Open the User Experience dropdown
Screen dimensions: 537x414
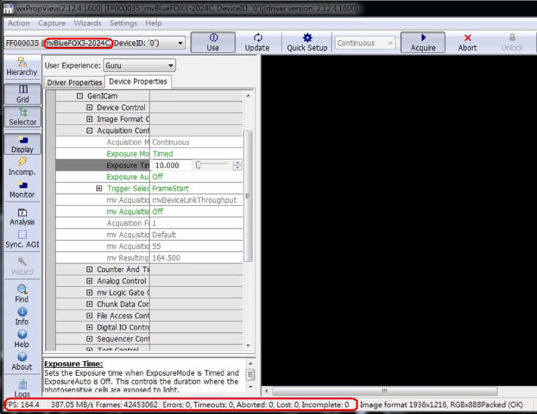coord(140,66)
